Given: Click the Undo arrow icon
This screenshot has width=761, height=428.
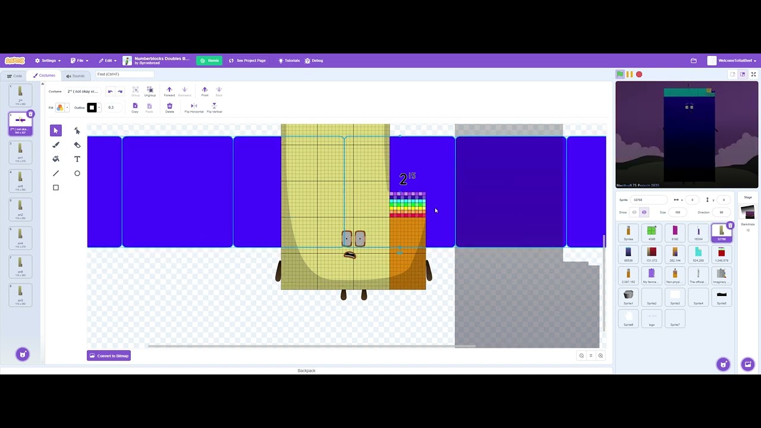Looking at the screenshot, I should 110,92.
